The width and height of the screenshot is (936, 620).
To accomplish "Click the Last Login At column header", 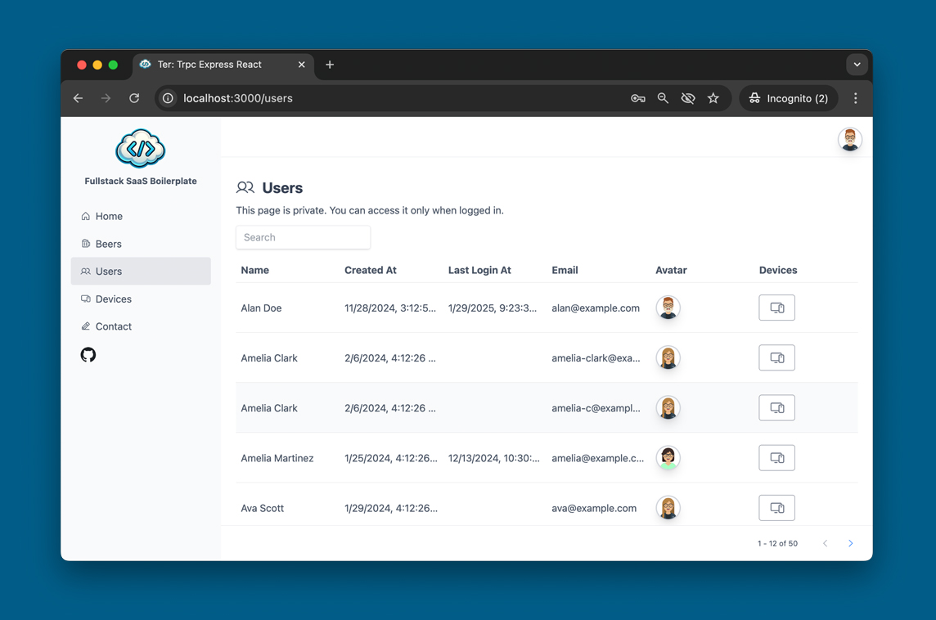I will coord(479,270).
